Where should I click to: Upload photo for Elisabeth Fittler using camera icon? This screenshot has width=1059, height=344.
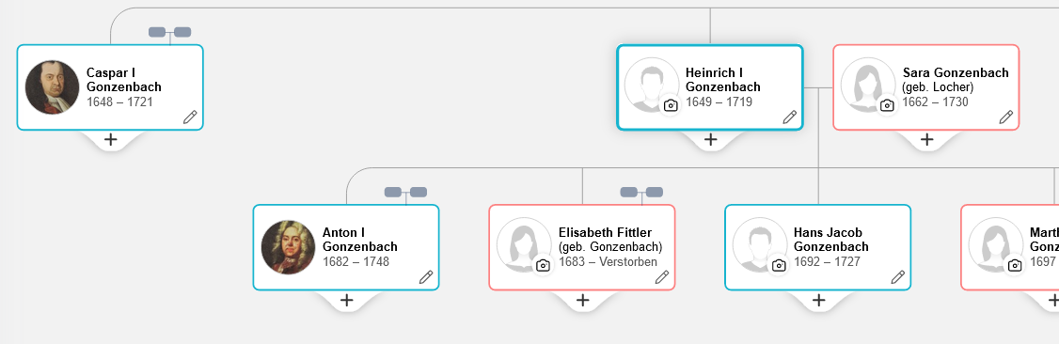[x=543, y=266]
